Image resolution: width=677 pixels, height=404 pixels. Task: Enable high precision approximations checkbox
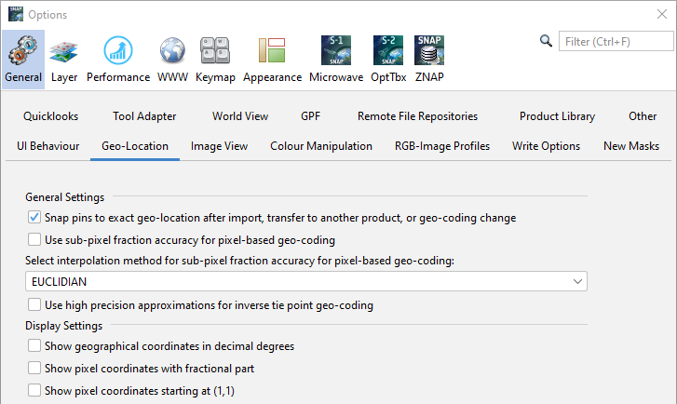coord(34,304)
